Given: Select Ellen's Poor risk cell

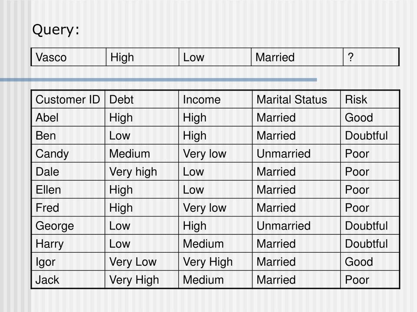Looking at the screenshot, I should [370, 190].
